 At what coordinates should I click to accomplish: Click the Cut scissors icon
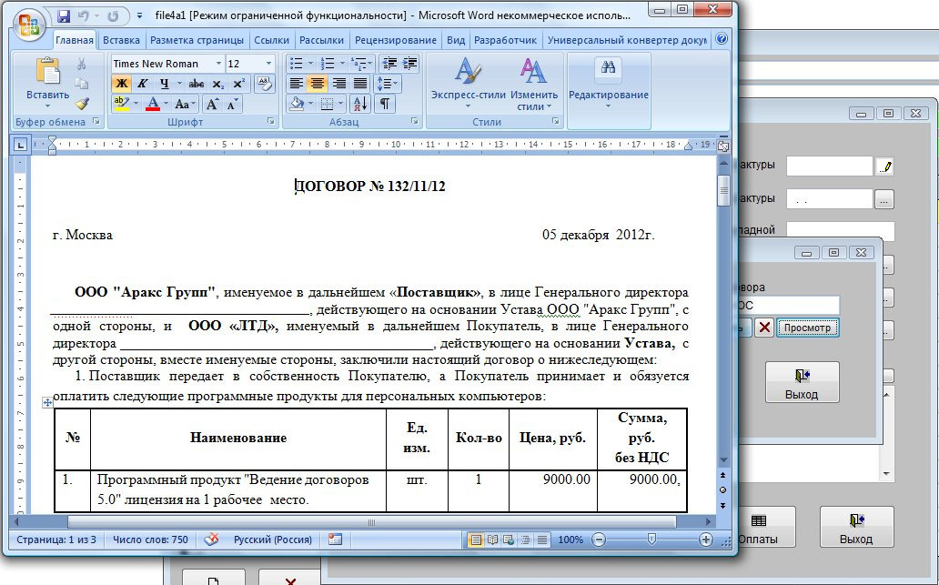coord(82,64)
